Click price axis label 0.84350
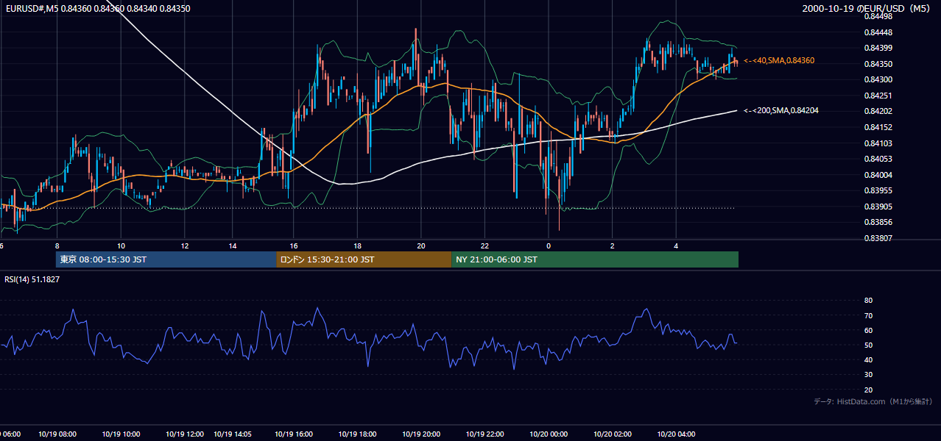Viewport: 941px width, 441px height. [877, 64]
